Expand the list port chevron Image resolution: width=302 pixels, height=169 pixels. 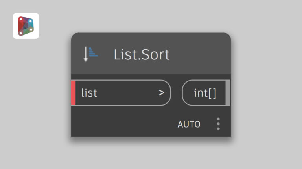161,93
